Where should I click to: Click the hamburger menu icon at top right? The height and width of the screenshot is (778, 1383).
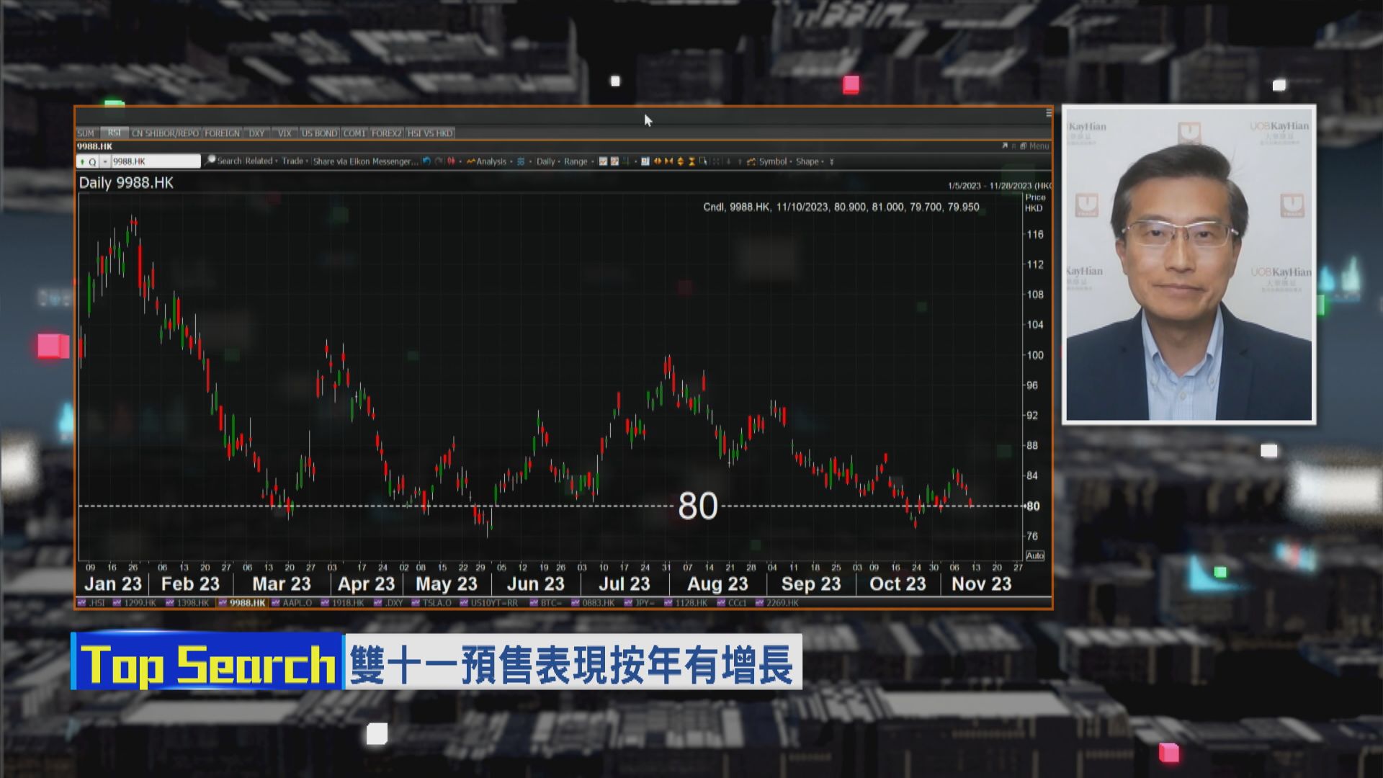pos(1049,113)
